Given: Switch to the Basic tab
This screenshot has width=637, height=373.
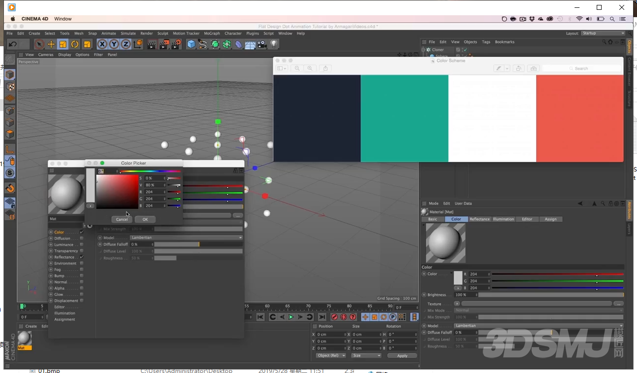Looking at the screenshot, I should click(x=433, y=219).
